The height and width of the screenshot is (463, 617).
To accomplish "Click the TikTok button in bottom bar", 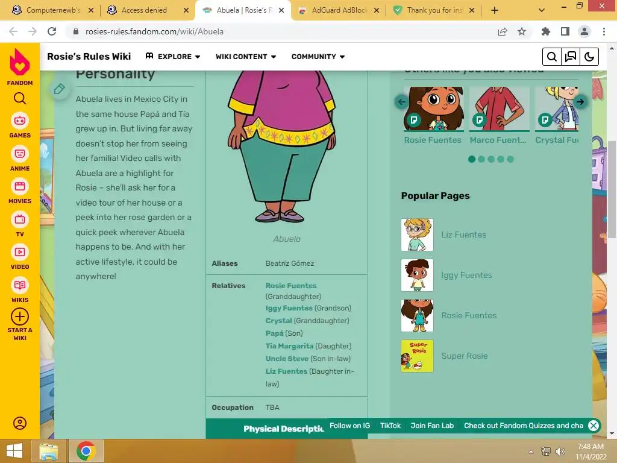I will click(x=390, y=426).
